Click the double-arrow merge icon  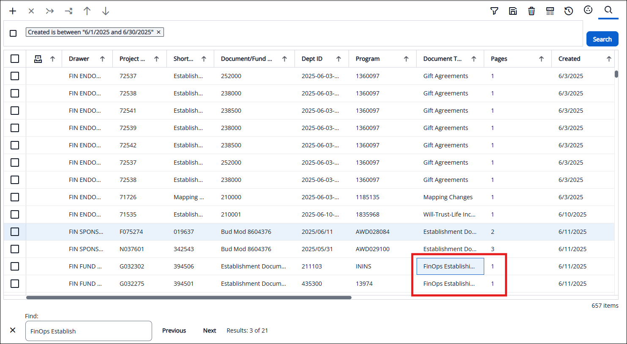[50, 11]
